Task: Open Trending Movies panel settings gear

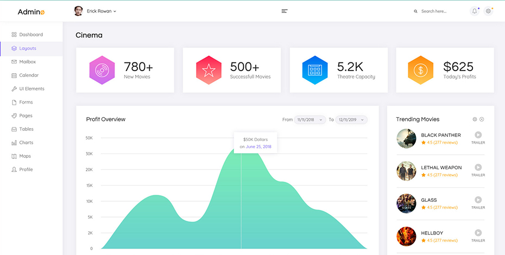Action: 475,119
